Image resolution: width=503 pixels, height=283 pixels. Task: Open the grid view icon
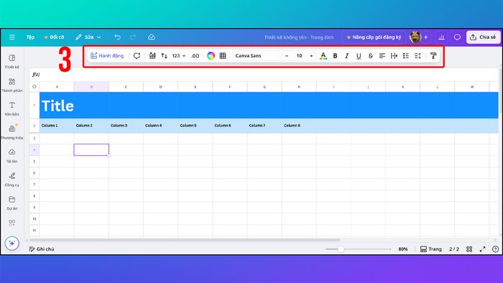[469, 249]
